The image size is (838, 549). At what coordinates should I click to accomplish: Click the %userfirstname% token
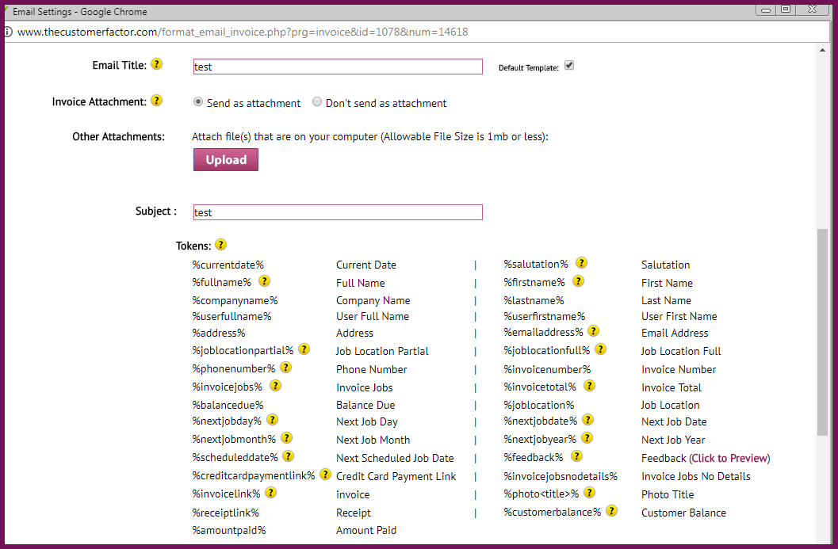(545, 317)
